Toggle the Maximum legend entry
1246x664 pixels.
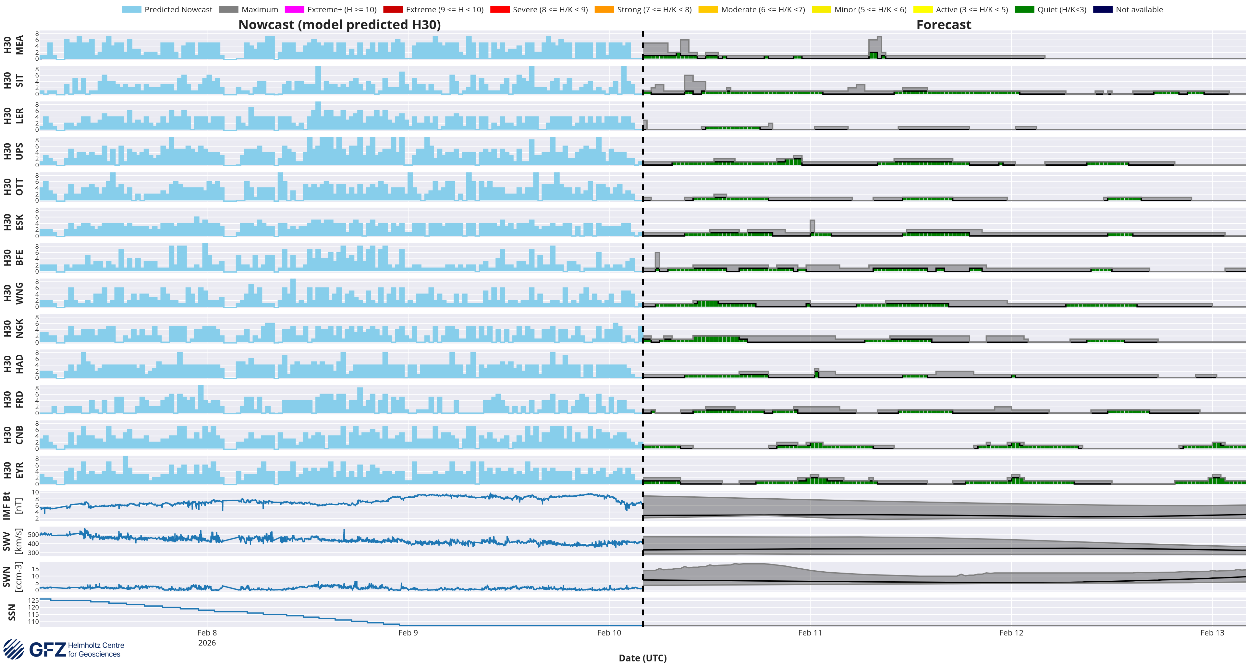259,10
